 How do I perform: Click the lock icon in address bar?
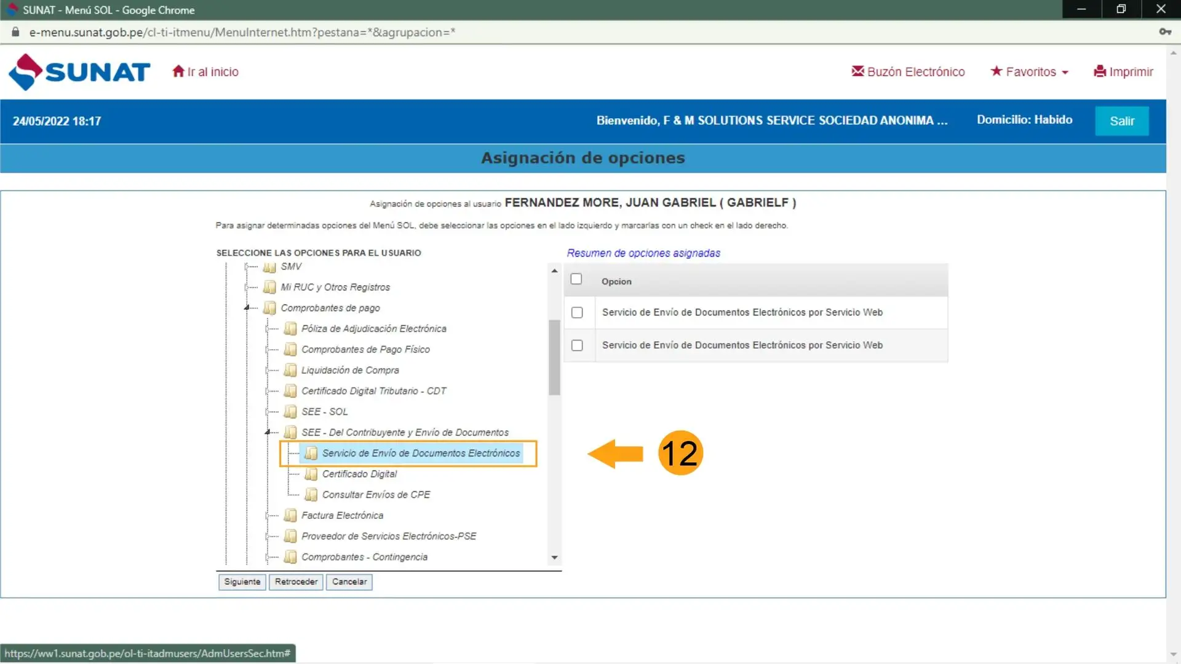[15, 32]
